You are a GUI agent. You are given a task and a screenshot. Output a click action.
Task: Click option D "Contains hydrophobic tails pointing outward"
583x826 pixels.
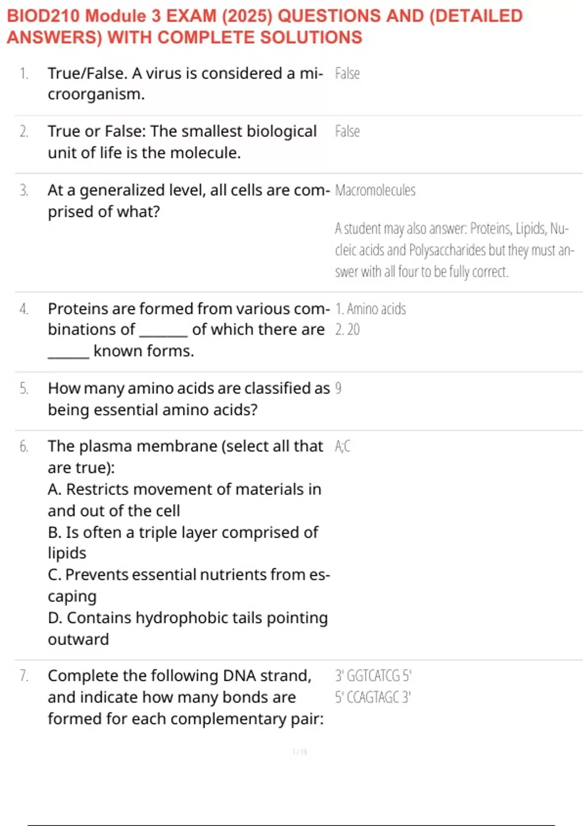188,628
